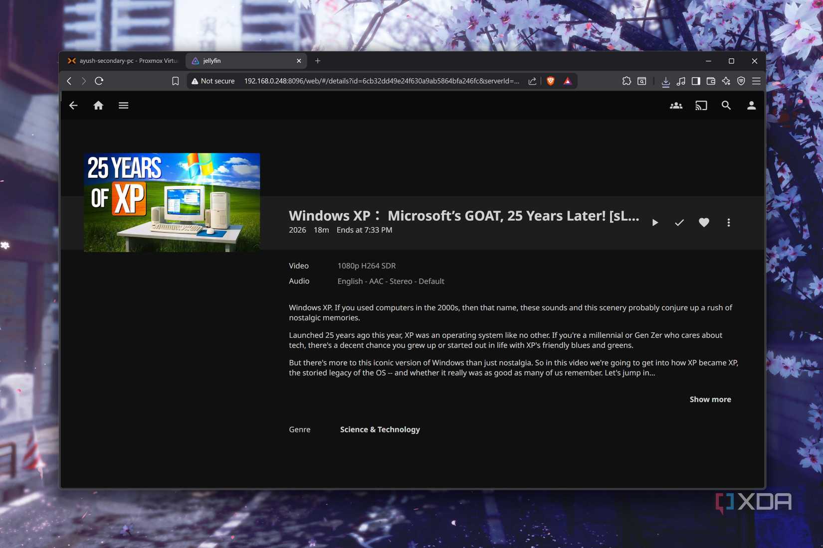Open the SyncPlay group icon

tap(676, 106)
